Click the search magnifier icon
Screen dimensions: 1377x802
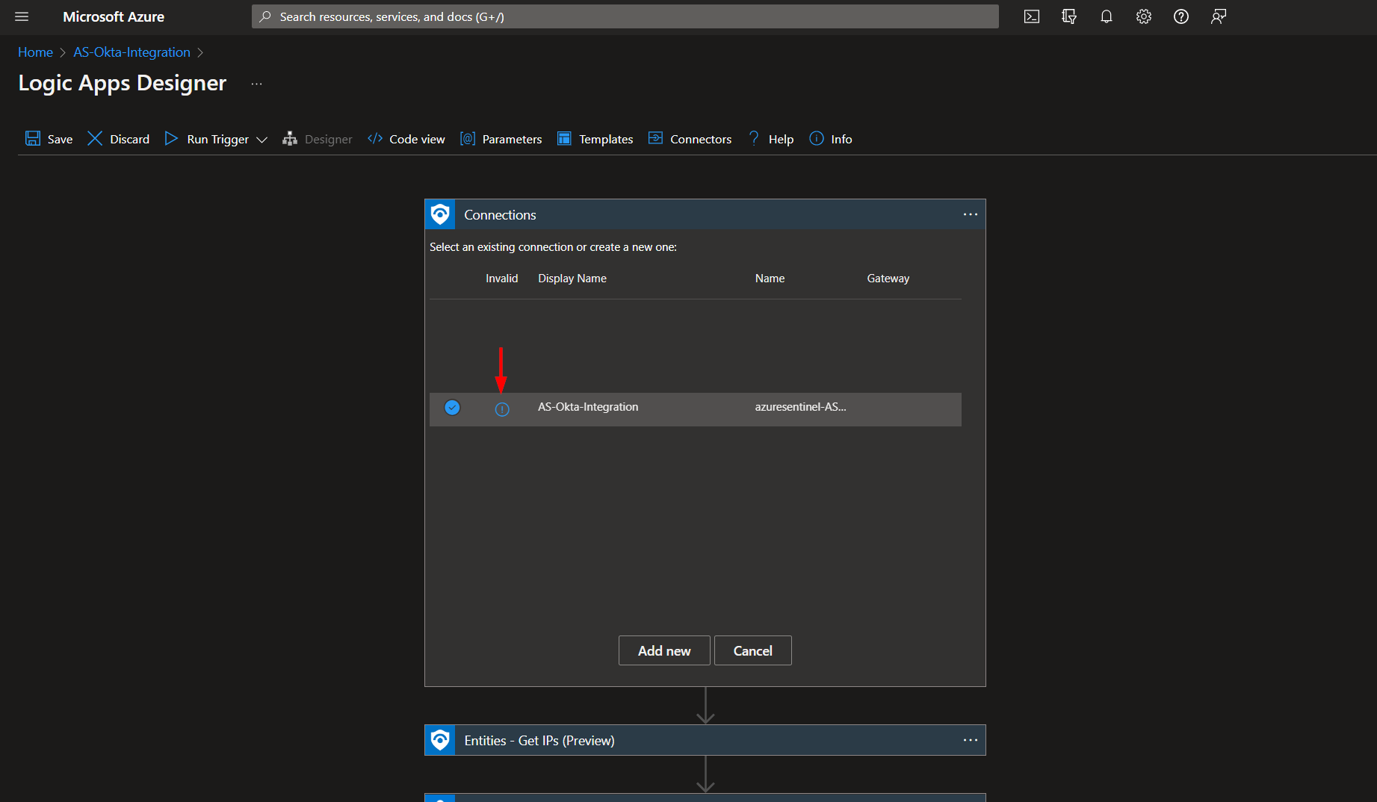(265, 16)
